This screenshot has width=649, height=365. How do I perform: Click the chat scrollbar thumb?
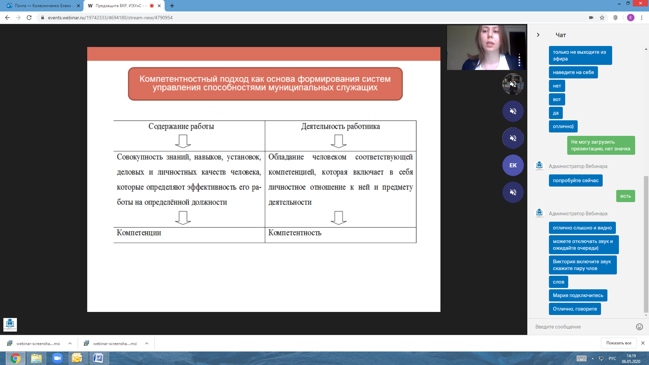[x=646, y=244]
